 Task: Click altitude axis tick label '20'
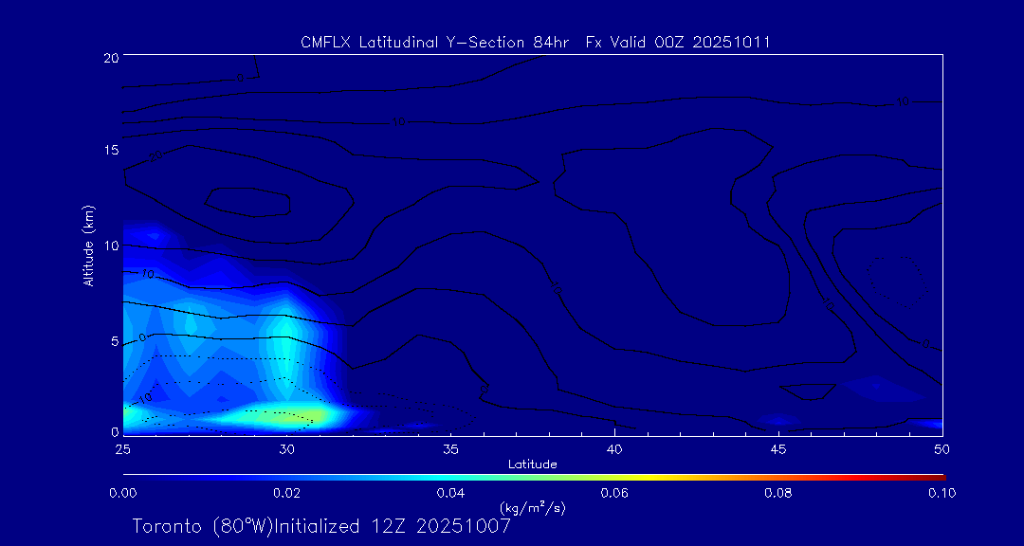(x=110, y=57)
